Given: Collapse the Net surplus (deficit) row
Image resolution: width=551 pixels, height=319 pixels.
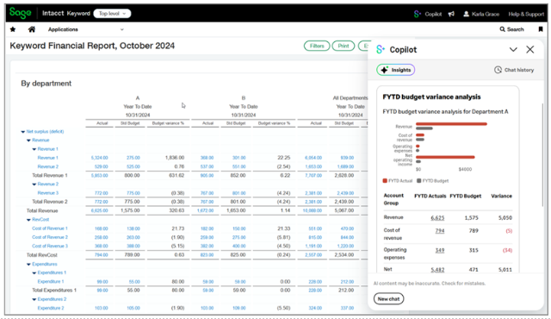Looking at the screenshot, I should click(x=23, y=132).
